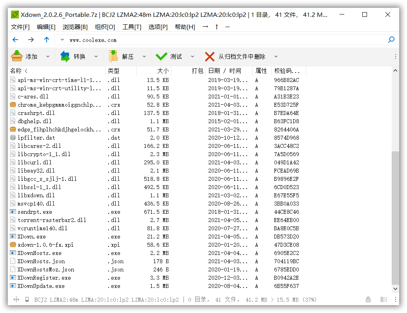Viewport: 407px width, 313px height.
Task: Open the 编辑[E] menu
Action: (x=46, y=27)
